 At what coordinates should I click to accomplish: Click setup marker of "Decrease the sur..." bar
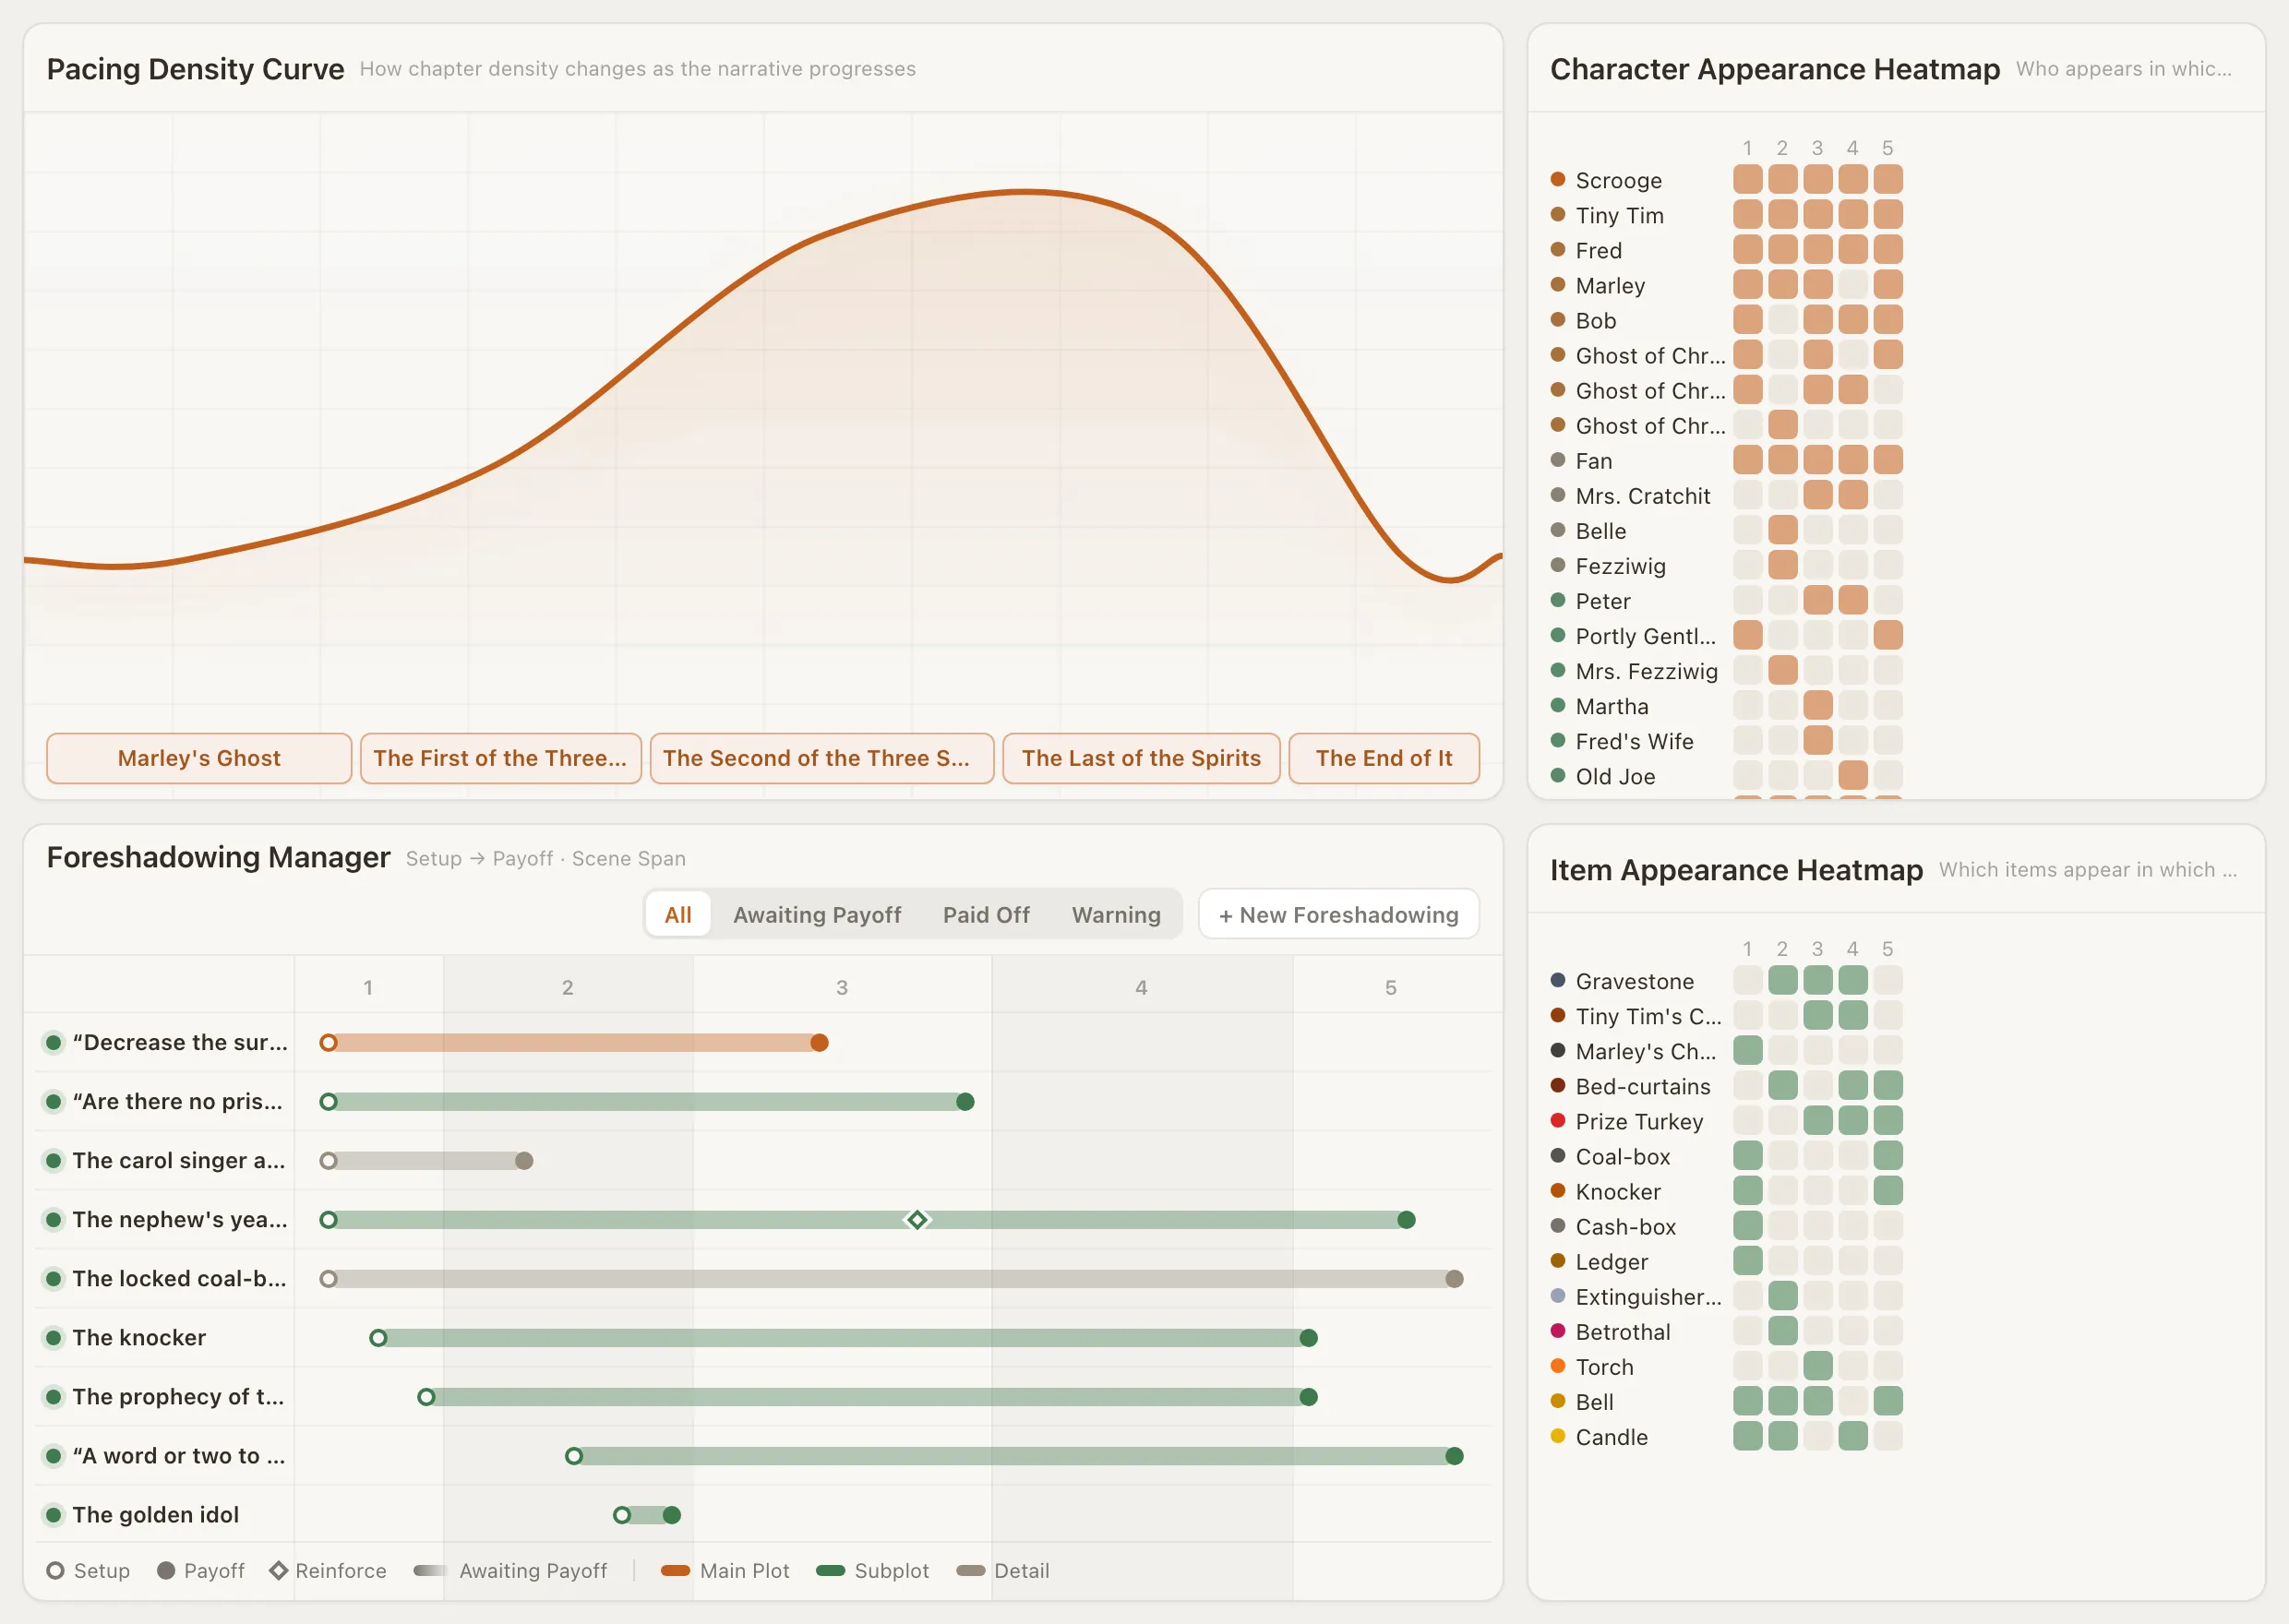tap(328, 1043)
